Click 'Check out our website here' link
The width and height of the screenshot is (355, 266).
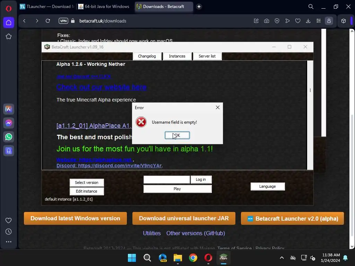point(102,87)
